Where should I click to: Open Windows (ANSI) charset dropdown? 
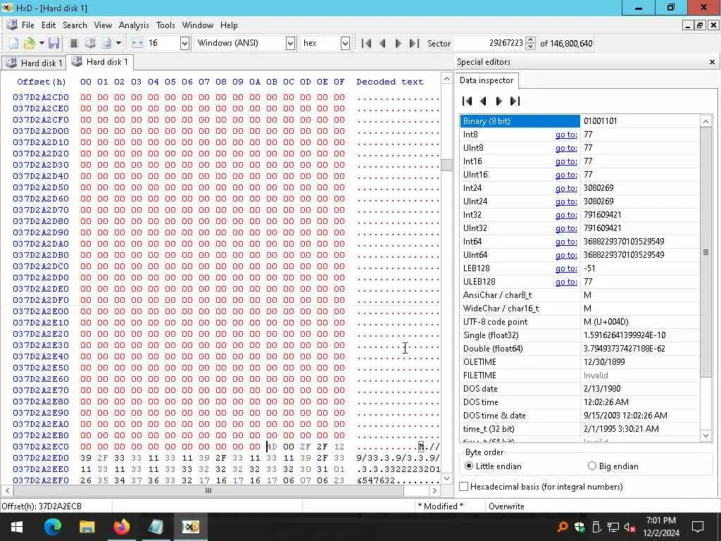point(290,43)
